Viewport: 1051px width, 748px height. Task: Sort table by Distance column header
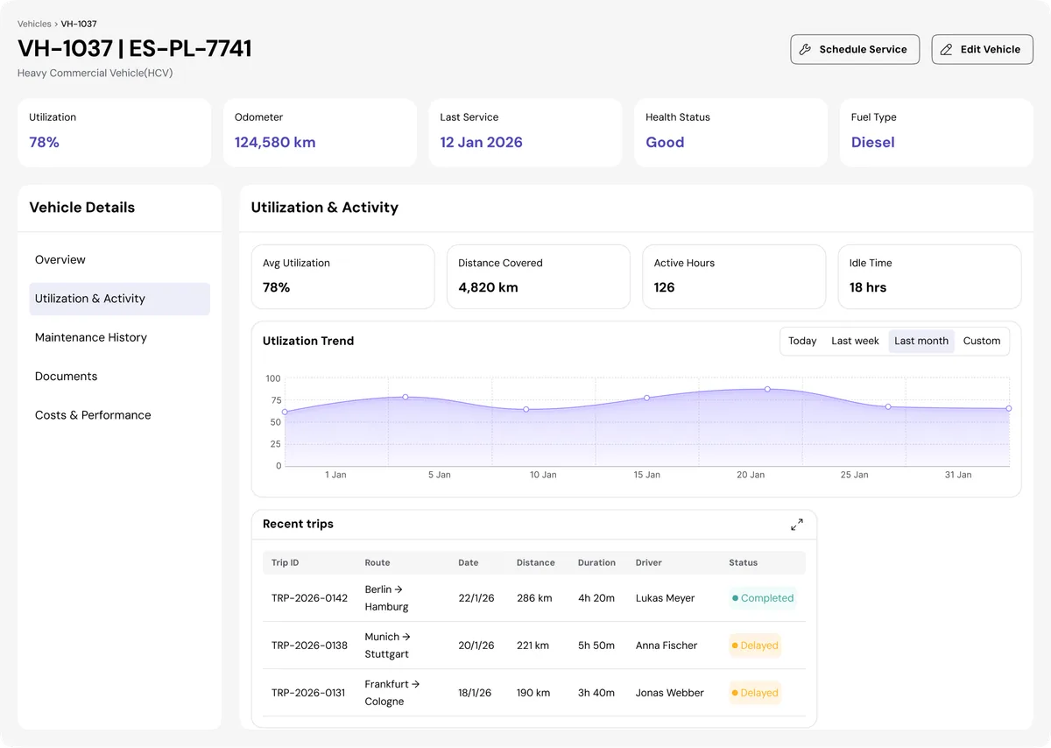(535, 562)
